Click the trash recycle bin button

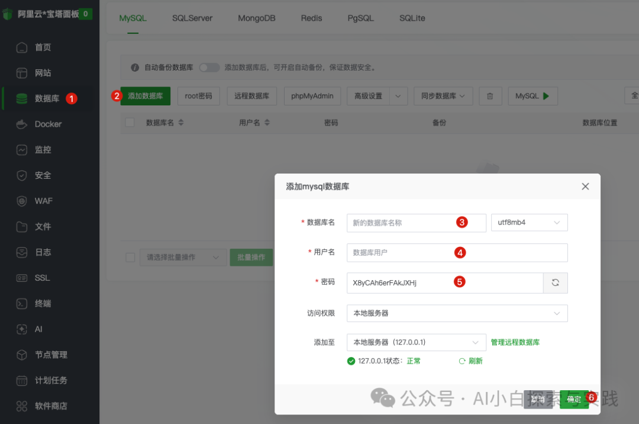point(490,96)
